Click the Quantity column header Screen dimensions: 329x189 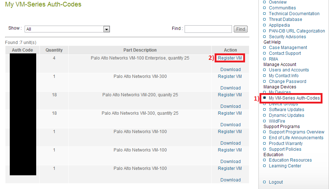pyautogui.click(x=54, y=50)
